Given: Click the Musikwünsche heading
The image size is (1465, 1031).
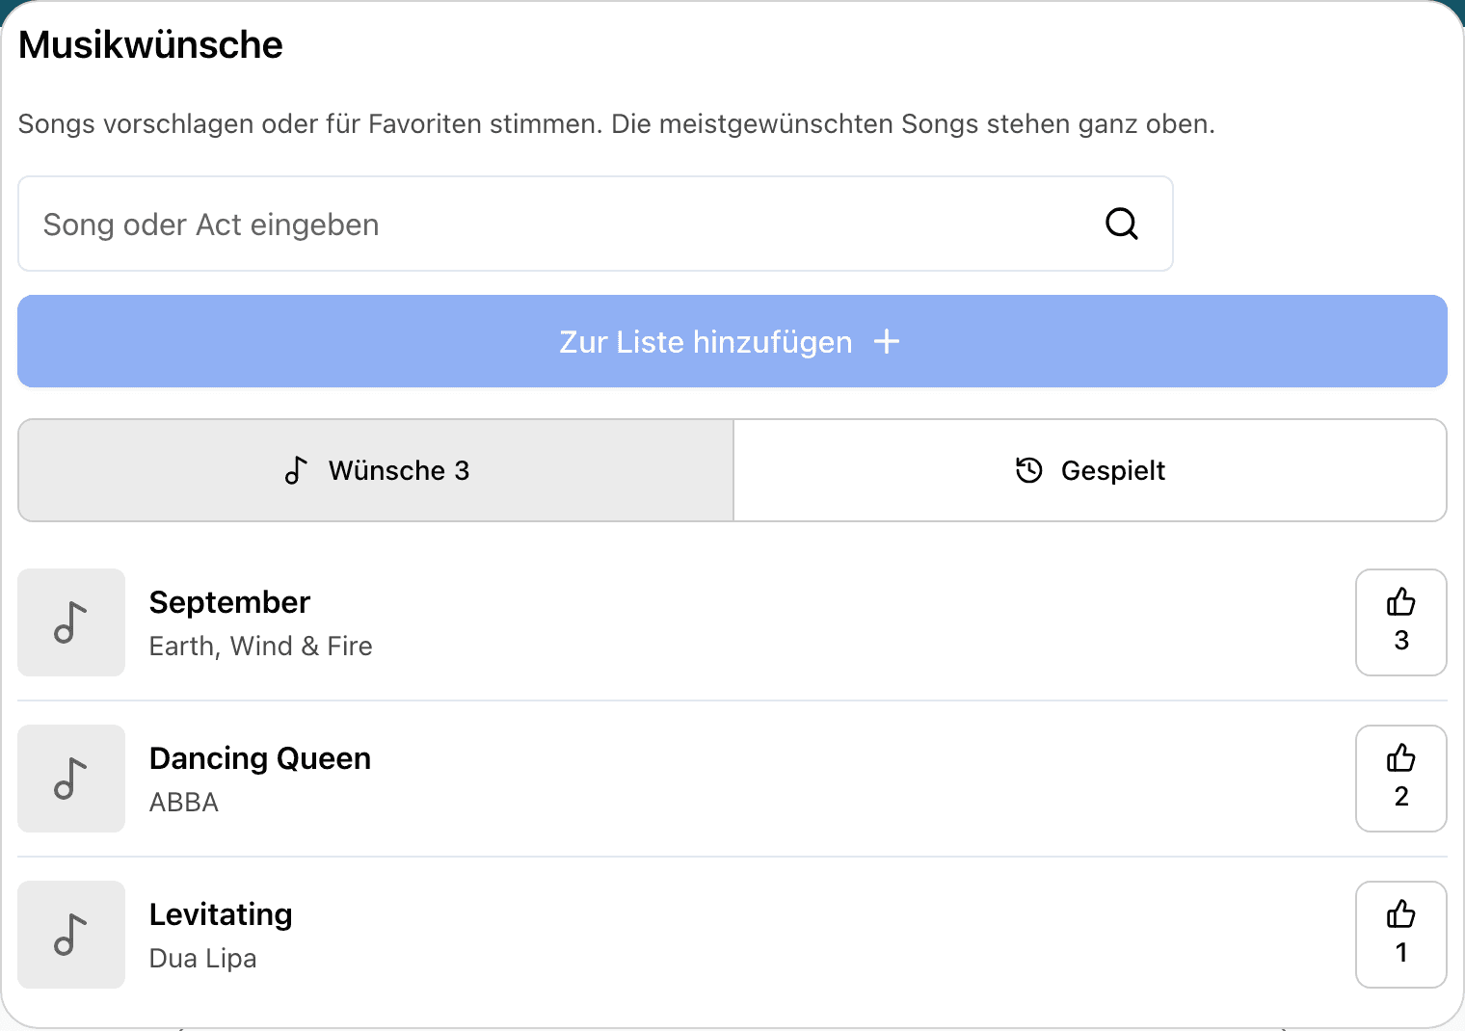Looking at the screenshot, I should (x=150, y=45).
